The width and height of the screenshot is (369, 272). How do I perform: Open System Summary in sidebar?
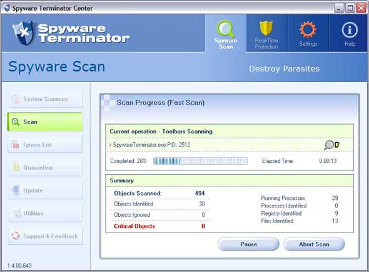[x=45, y=99]
